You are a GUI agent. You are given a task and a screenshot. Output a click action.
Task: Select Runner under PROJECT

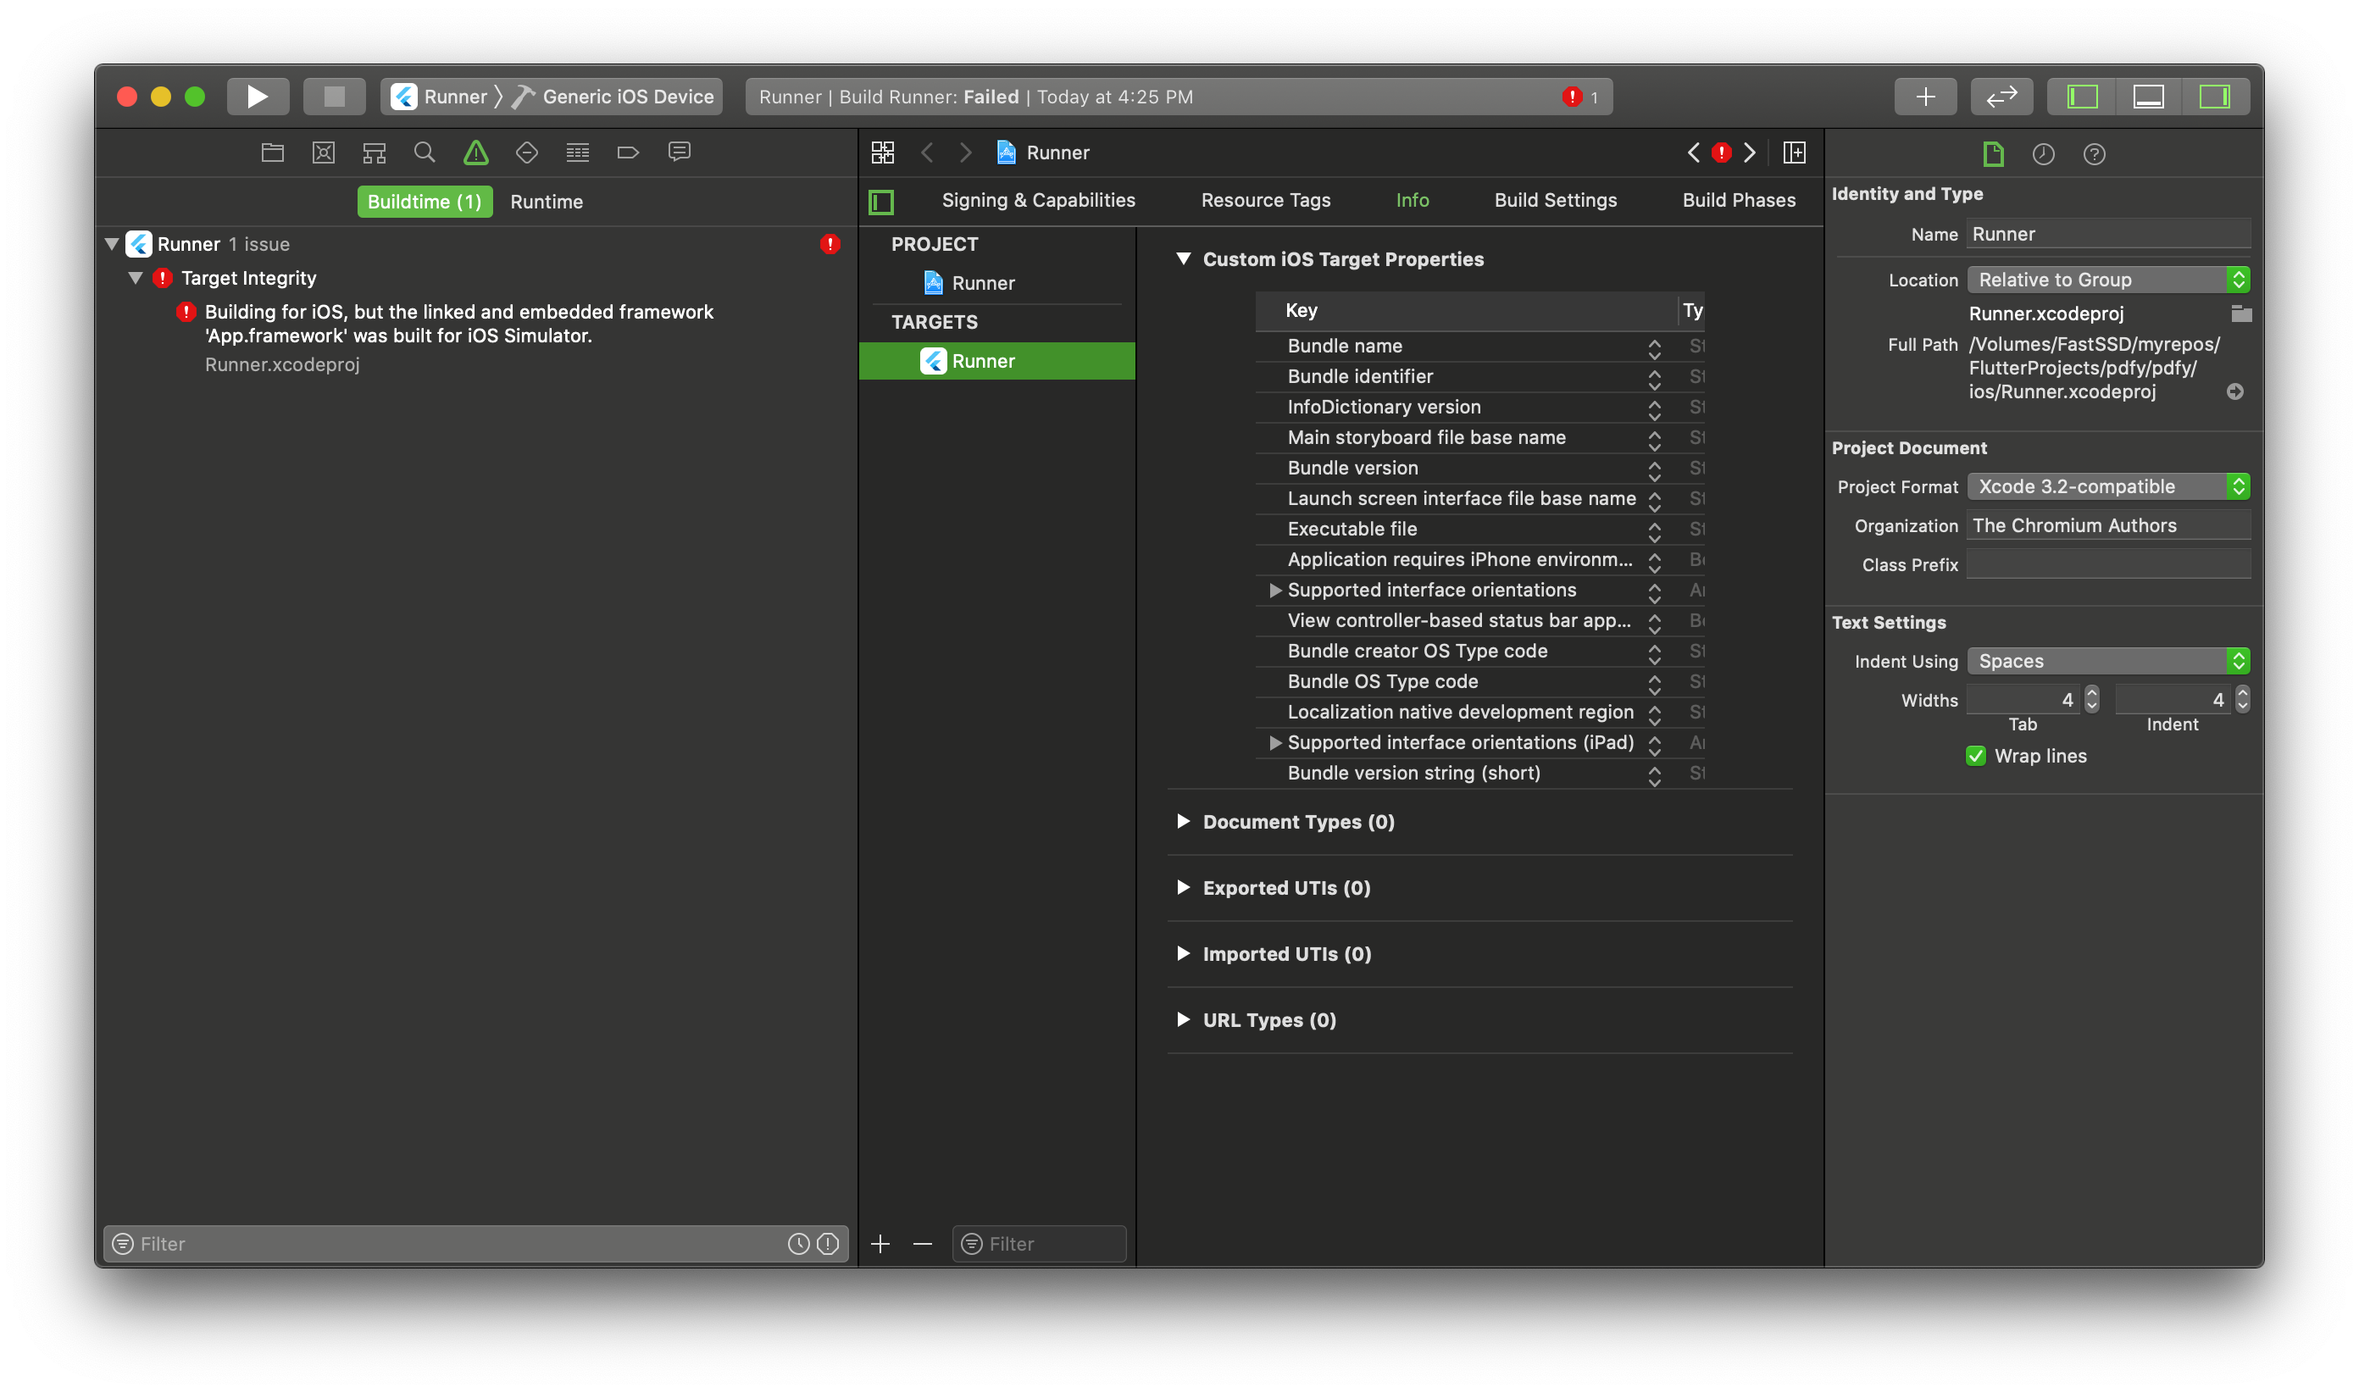click(x=982, y=282)
